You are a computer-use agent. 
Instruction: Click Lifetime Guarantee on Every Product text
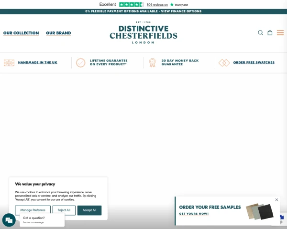coord(109,62)
